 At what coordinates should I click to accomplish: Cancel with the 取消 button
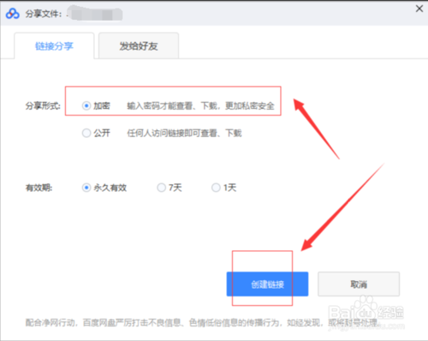359,284
